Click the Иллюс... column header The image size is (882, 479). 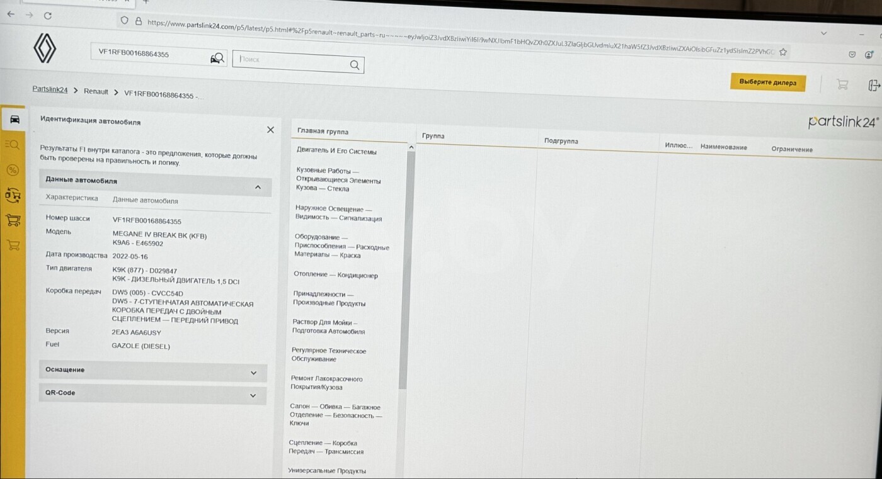click(679, 145)
